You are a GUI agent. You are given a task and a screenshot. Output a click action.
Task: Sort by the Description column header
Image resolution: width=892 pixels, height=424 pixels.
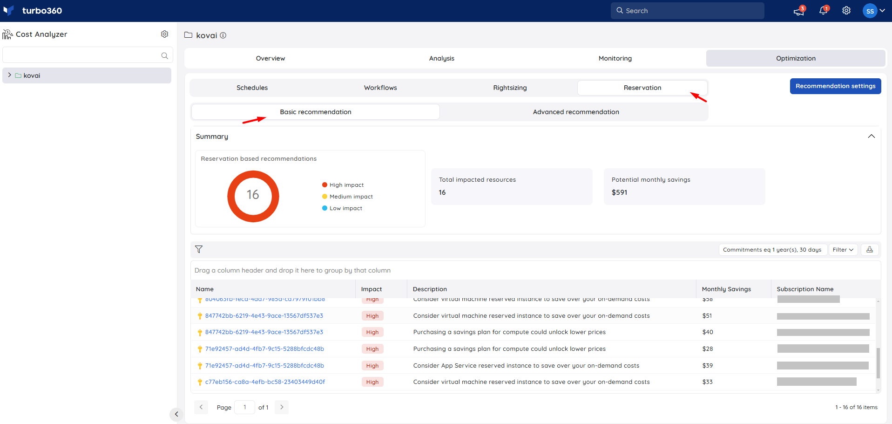coord(430,289)
